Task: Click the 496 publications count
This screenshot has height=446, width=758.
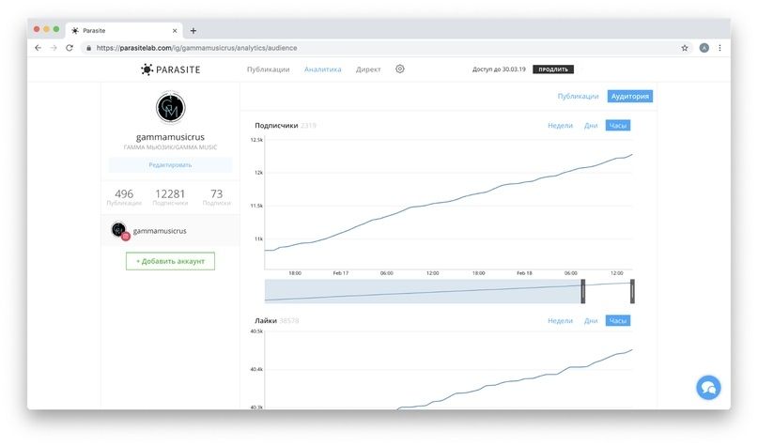Action: (x=124, y=193)
